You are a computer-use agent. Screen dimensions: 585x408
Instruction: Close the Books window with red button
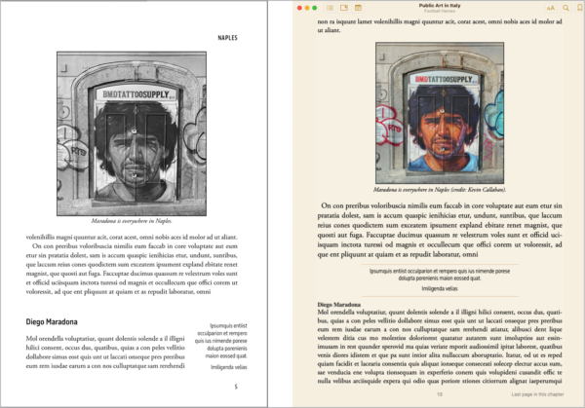click(299, 8)
